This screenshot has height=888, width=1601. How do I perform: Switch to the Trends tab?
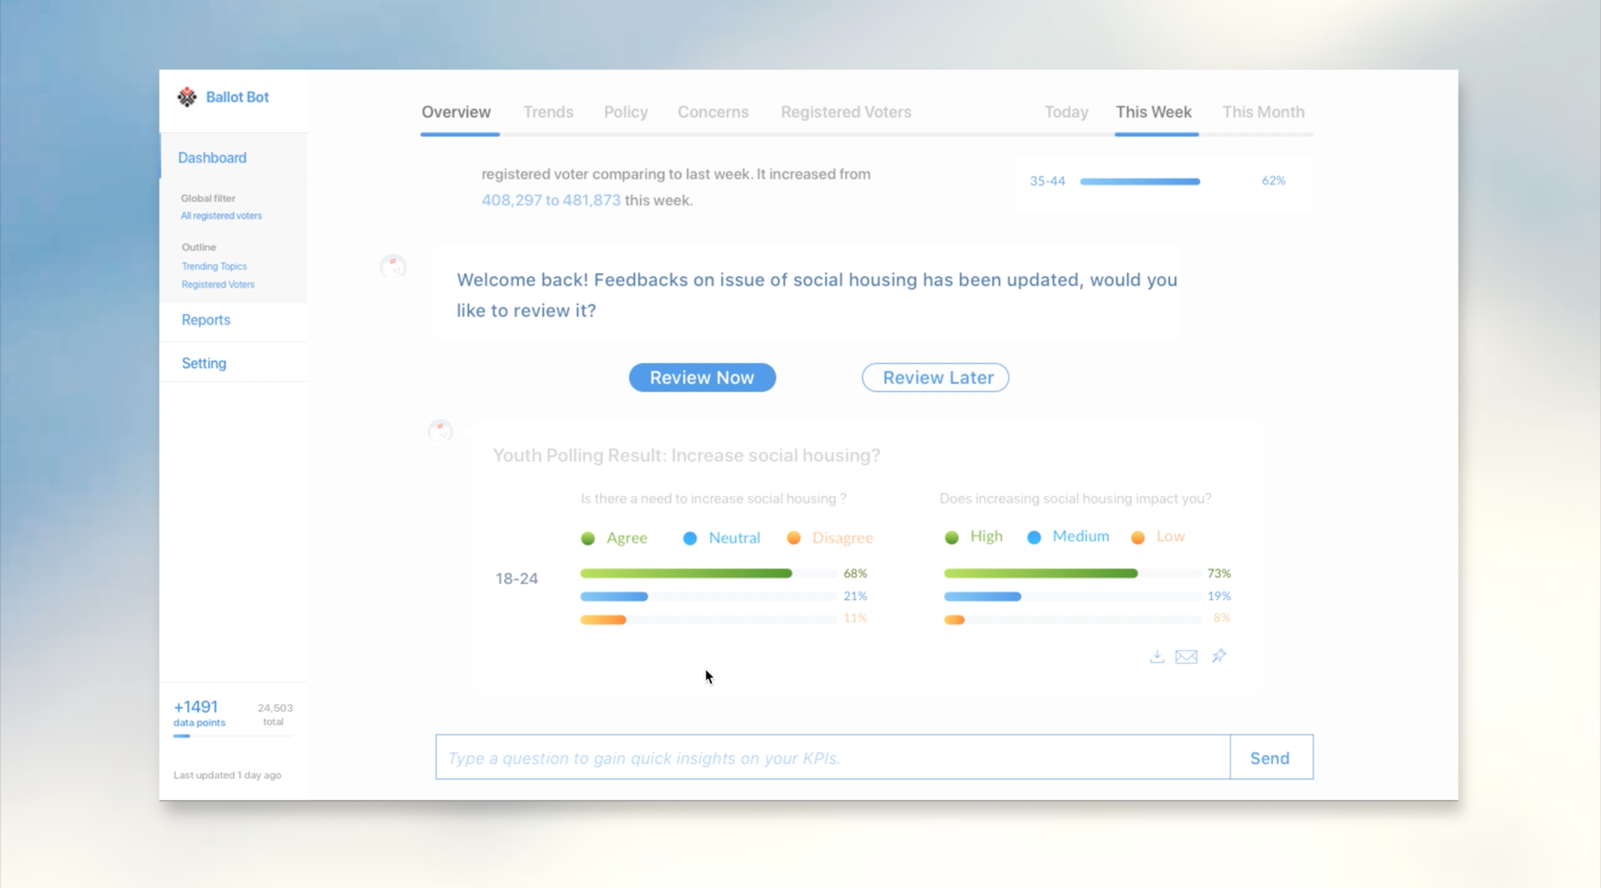(548, 112)
